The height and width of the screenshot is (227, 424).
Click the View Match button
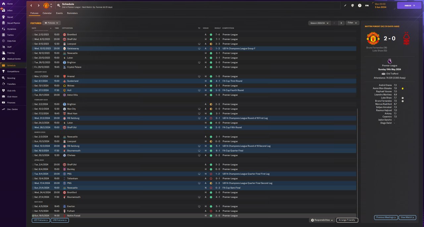coord(407,217)
